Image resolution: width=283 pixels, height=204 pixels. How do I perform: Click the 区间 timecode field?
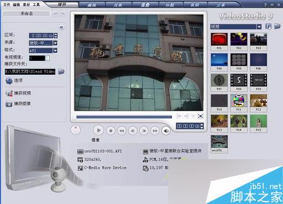coord(41,35)
